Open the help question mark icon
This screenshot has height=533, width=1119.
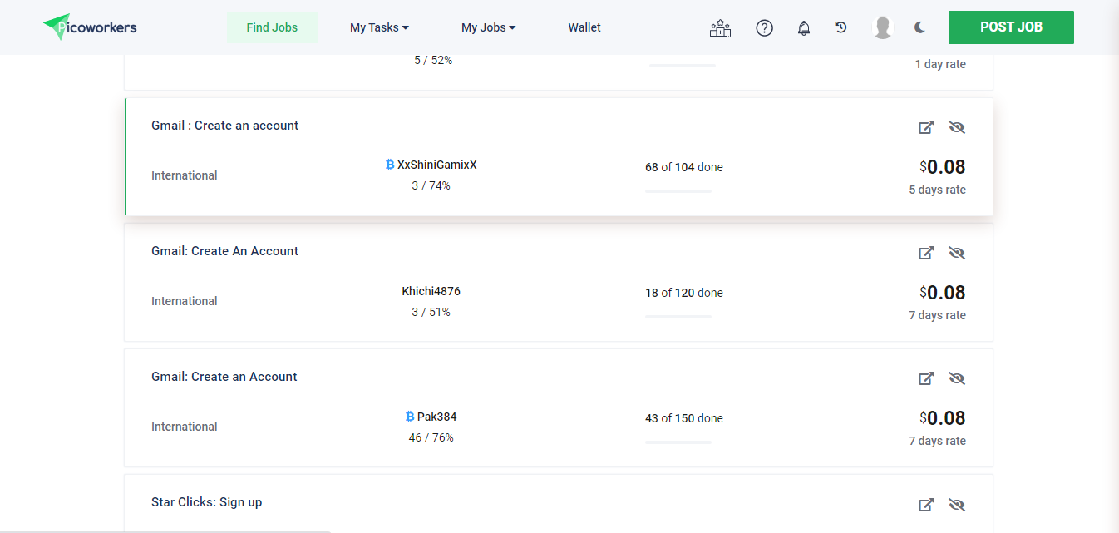[764, 28]
